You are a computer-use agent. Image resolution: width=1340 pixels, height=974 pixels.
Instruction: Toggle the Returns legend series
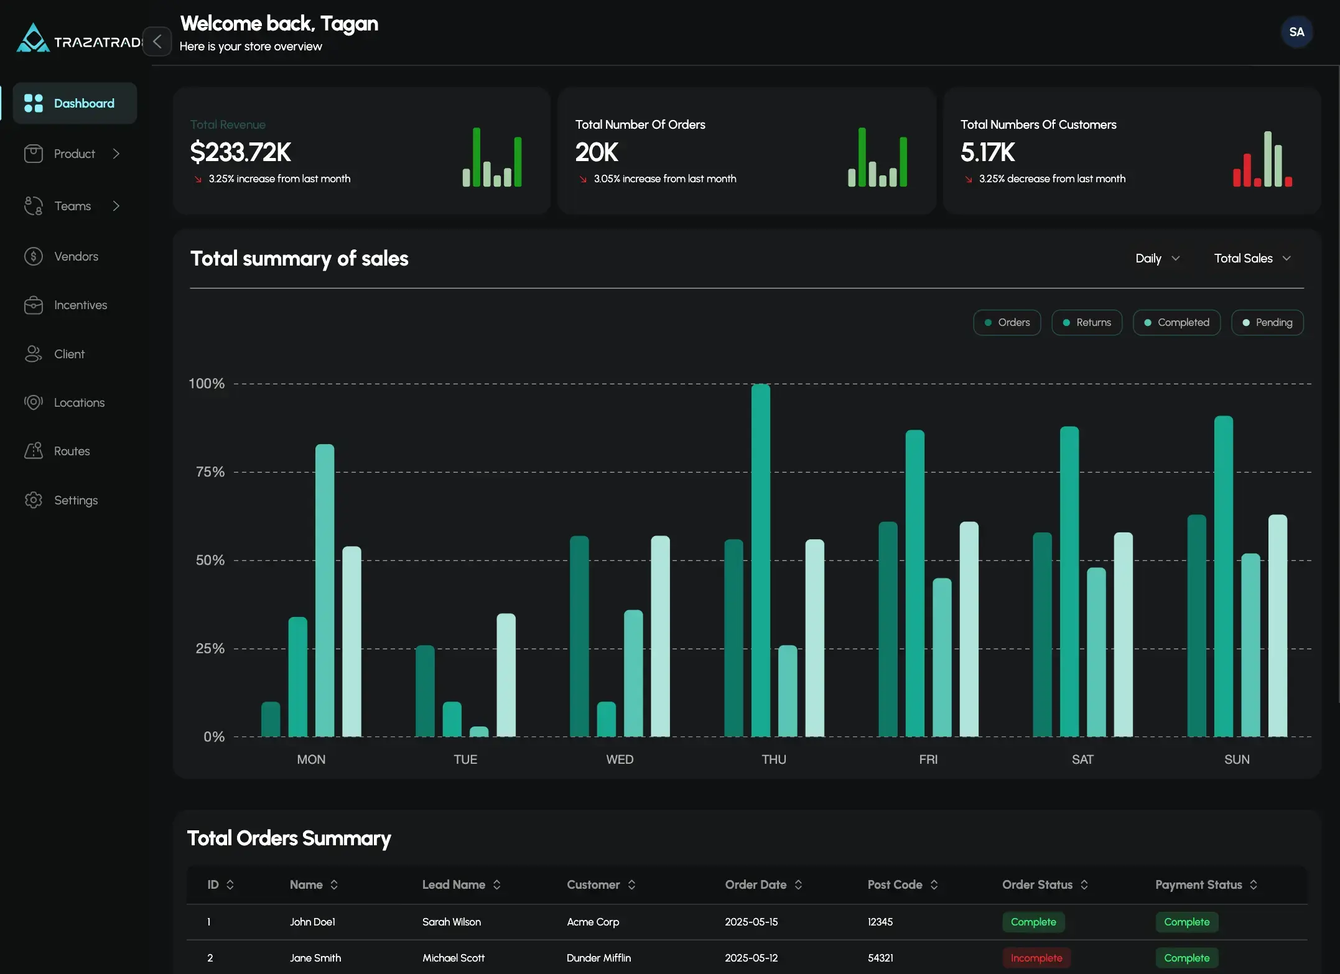point(1086,322)
